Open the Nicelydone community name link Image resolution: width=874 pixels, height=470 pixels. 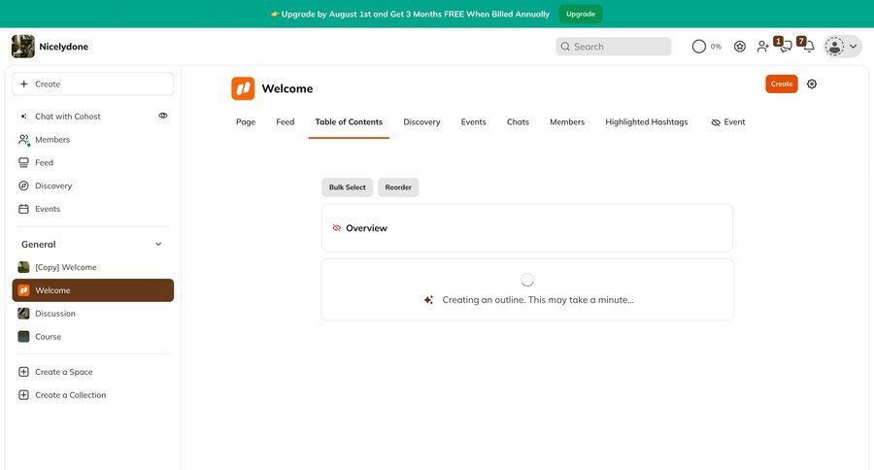[x=63, y=47]
